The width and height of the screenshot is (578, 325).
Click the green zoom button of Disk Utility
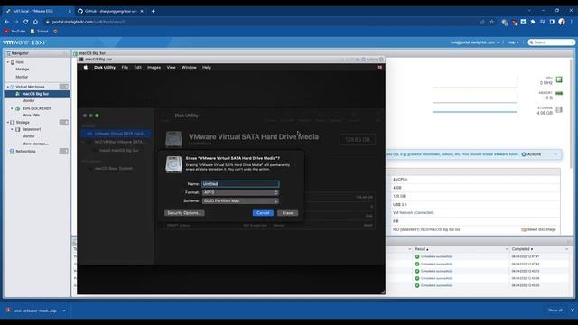coord(97,116)
